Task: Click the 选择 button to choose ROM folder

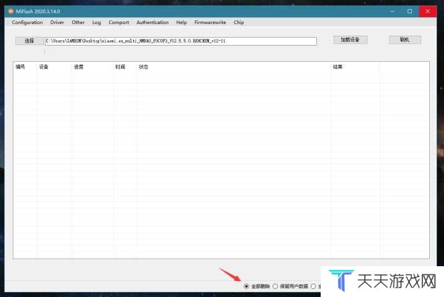Action: [30, 41]
